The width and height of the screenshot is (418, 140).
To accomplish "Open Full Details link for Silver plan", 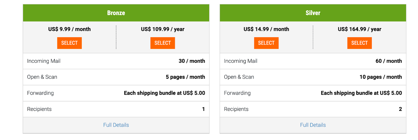I will click(x=313, y=125).
